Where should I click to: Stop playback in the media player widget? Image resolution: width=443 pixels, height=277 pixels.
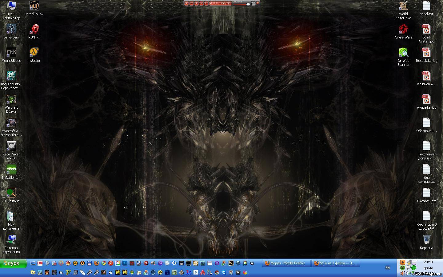[196, 3]
